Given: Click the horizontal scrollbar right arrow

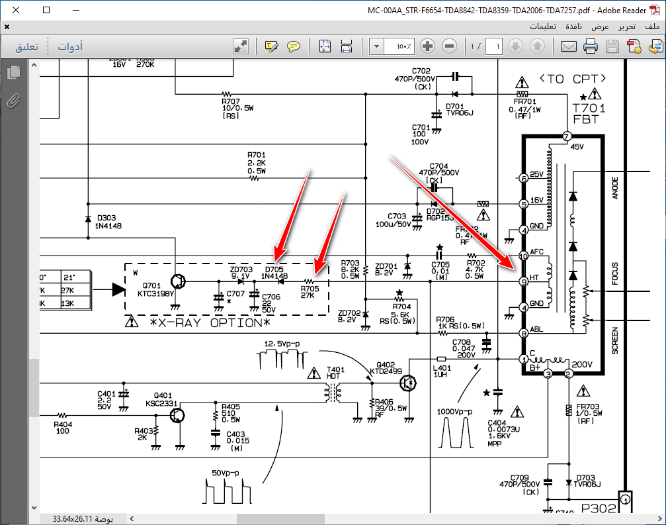Looking at the screenshot, I should [x=659, y=518].
